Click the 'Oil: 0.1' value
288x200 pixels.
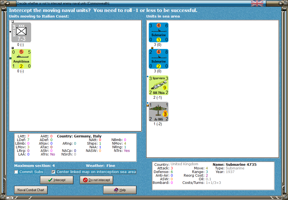(205, 179)
